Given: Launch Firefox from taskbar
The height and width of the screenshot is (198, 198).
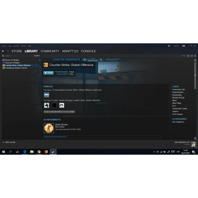Looking at the screenshot, I should (x=46, y=152).
